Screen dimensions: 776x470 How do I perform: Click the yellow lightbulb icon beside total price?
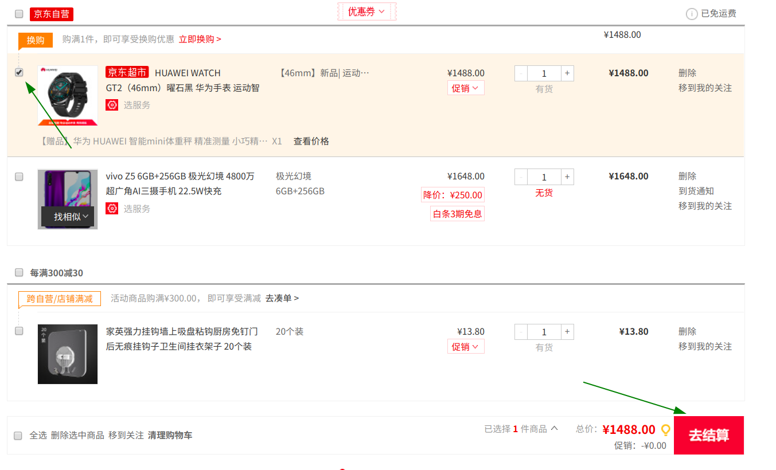666,429
